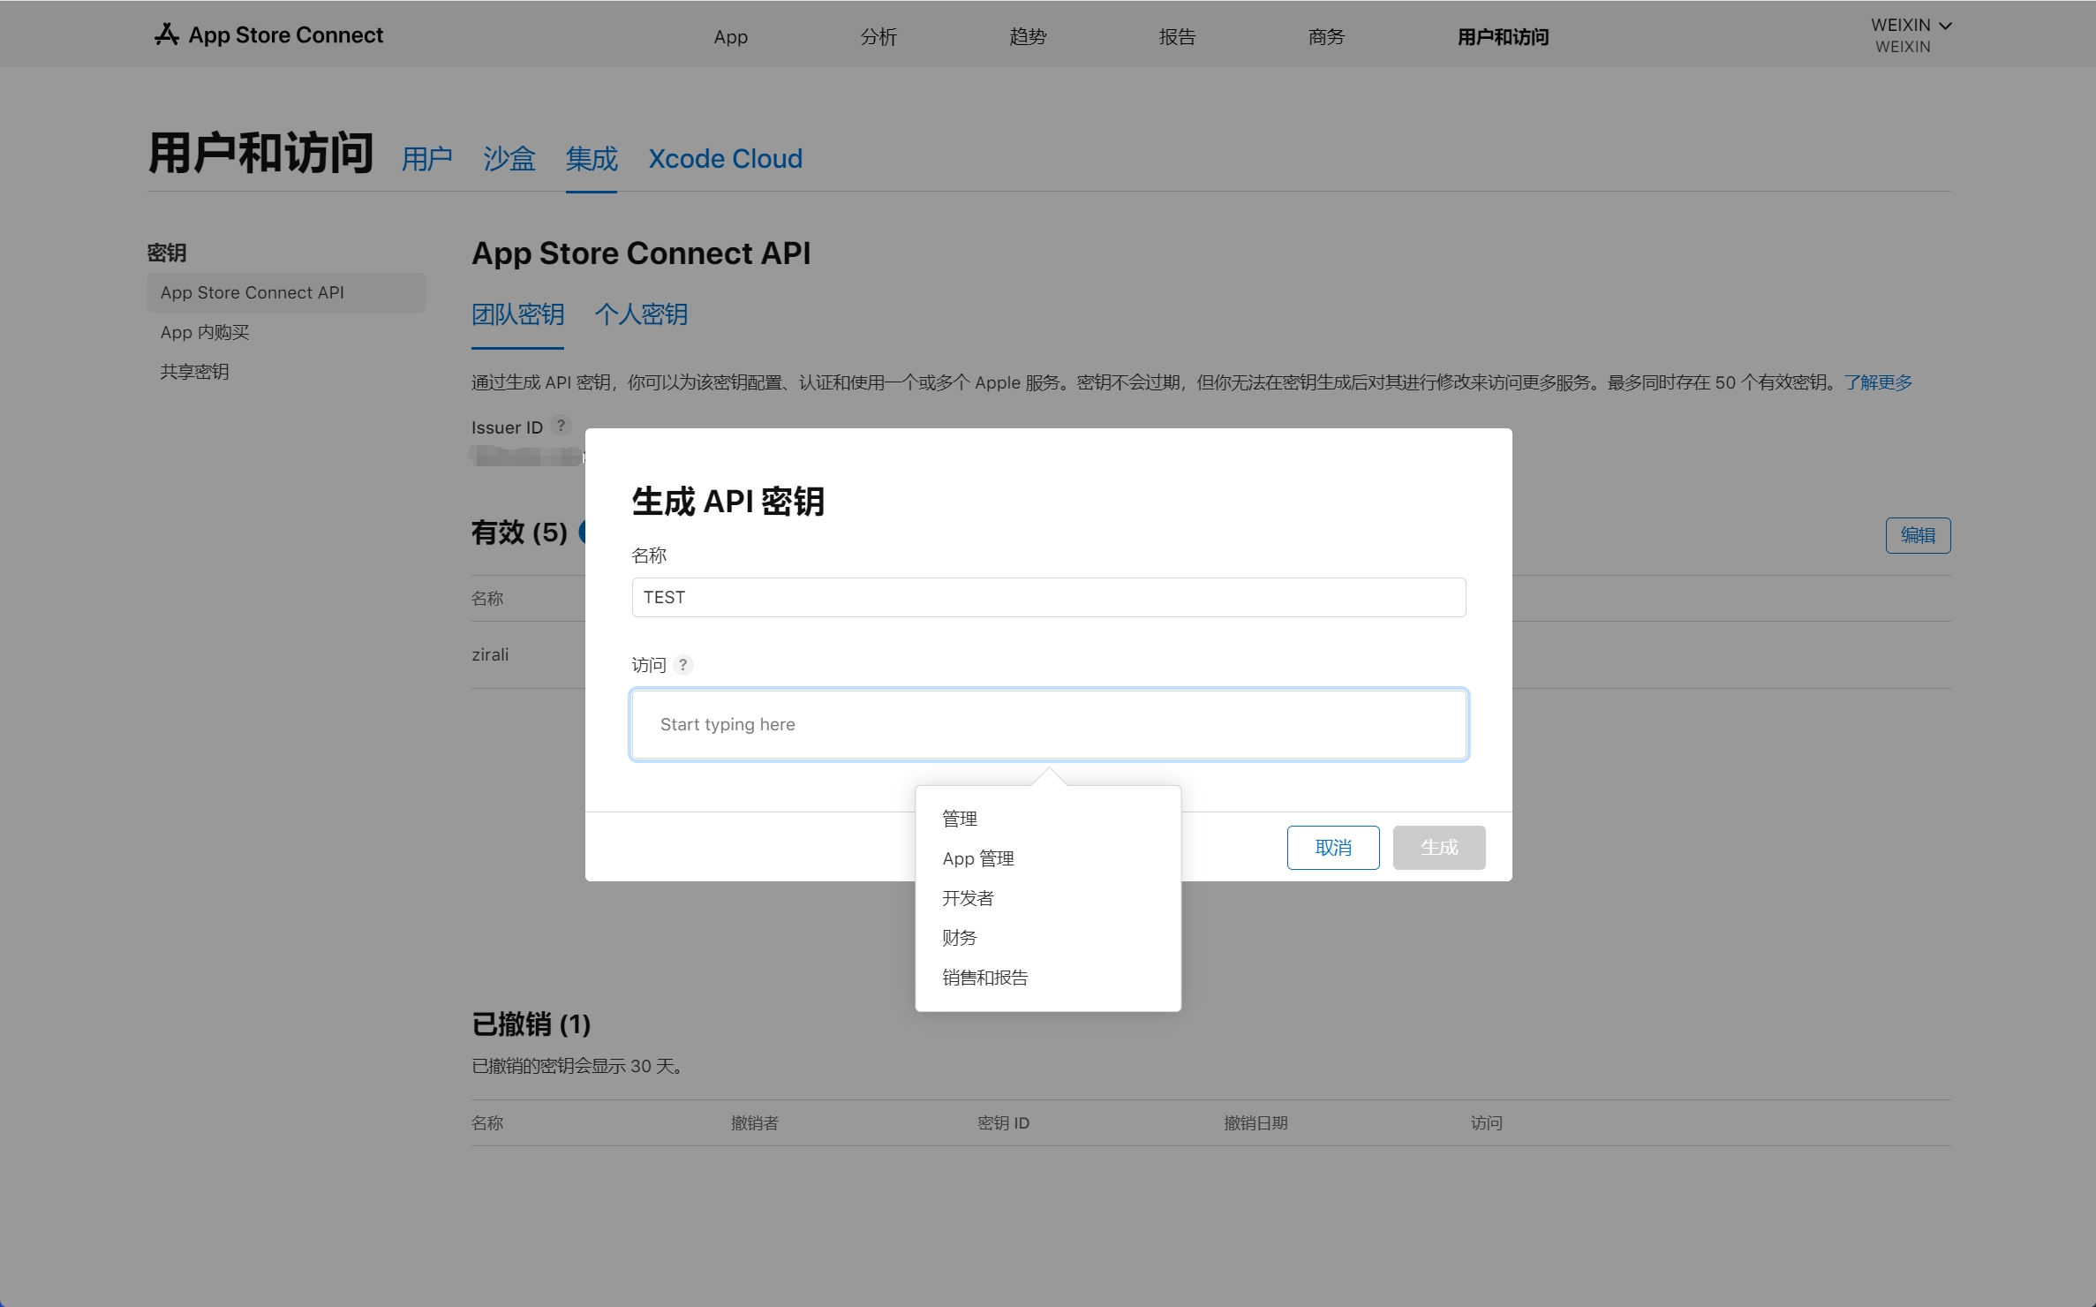Click the 生成 button in dialog
This screenshot has width=2096, height=1307.
tap(1439, 848)
